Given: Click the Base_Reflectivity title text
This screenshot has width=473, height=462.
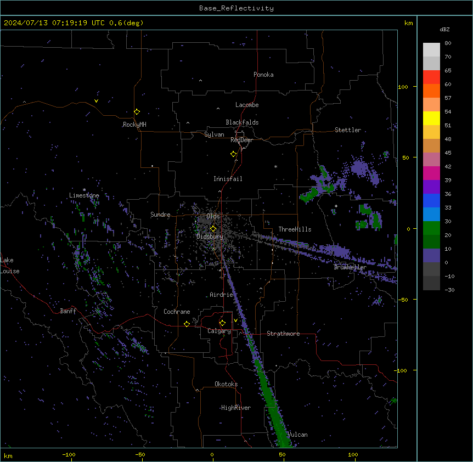Looking at the screenshot, I should tap(236, 8).
